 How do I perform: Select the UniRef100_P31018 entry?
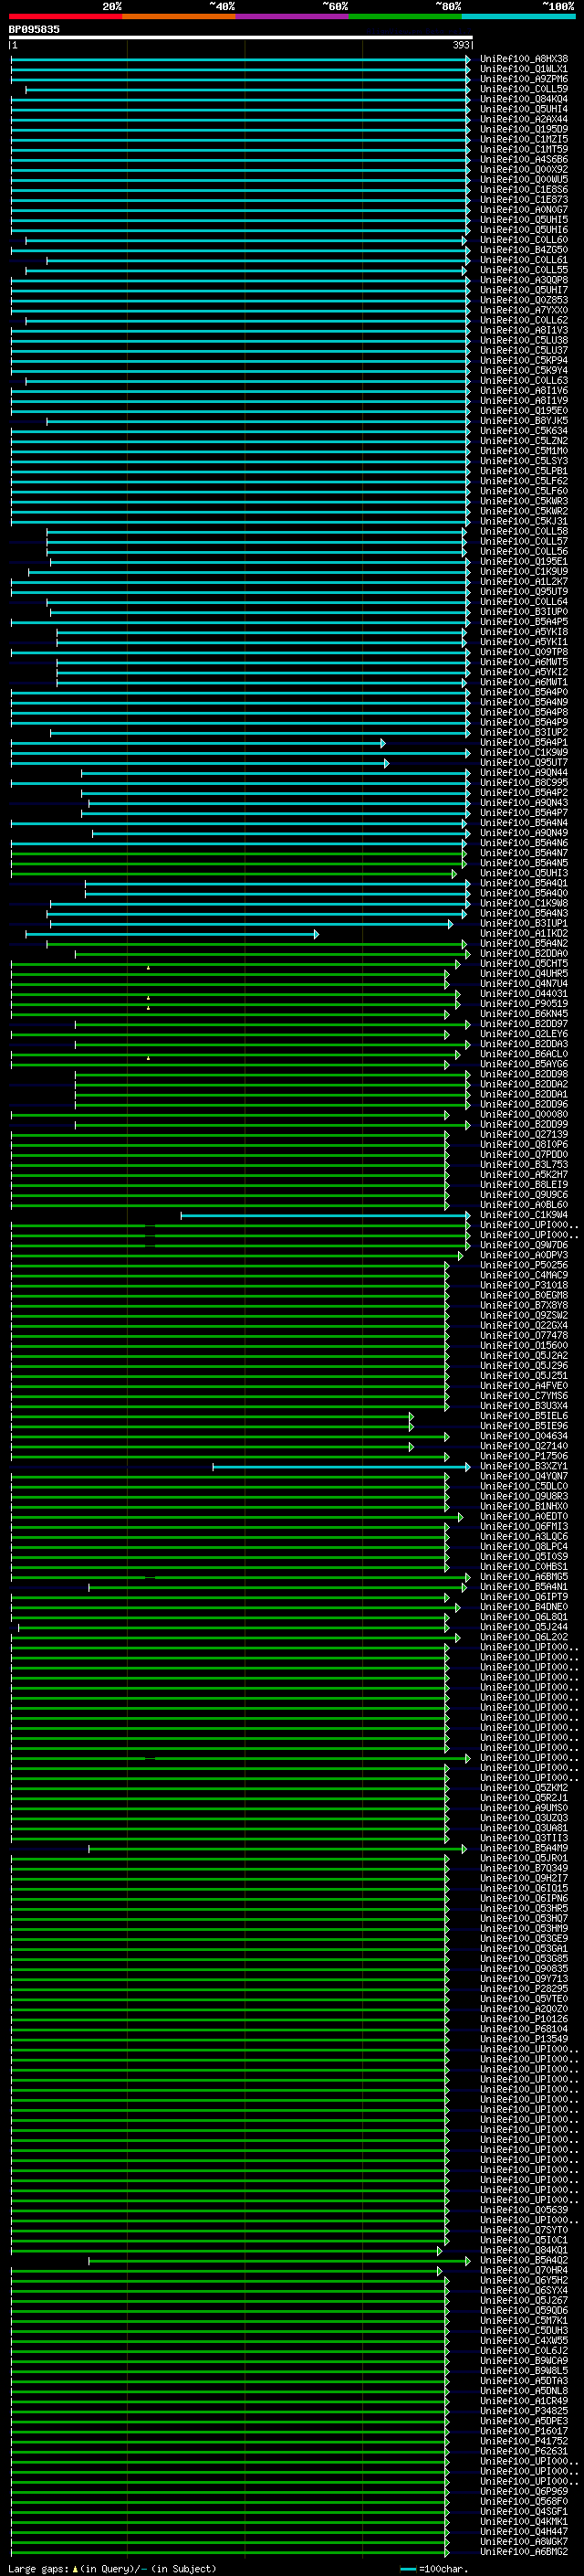(523, 1285)
